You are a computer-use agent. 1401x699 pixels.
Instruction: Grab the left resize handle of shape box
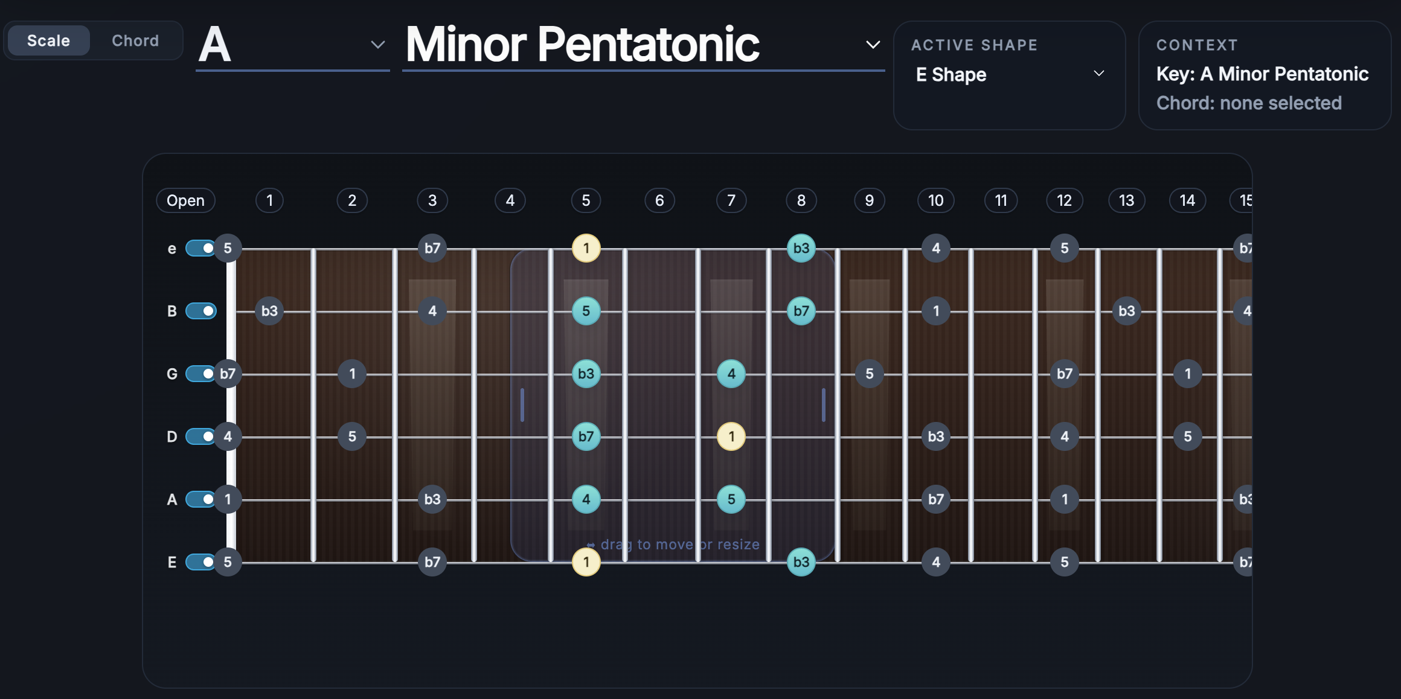click(522, 405)
